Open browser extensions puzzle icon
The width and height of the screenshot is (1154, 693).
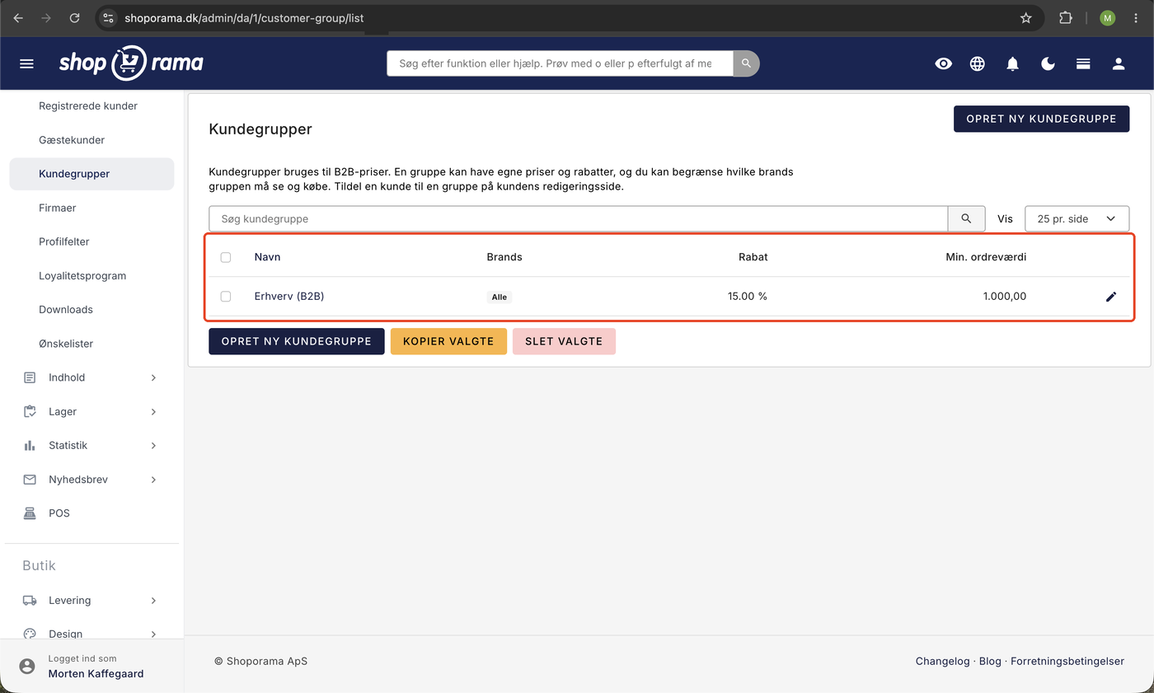1066,17
